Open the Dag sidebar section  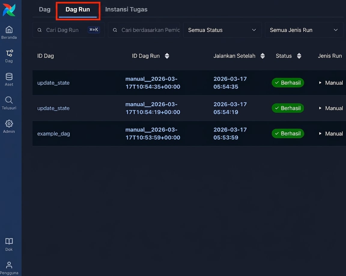click(x=9, y=56)
